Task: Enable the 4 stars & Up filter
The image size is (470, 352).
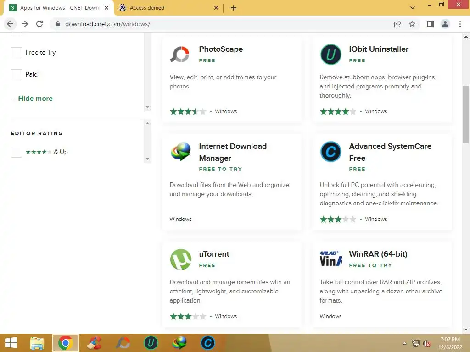Action: [x=17, y=152]
